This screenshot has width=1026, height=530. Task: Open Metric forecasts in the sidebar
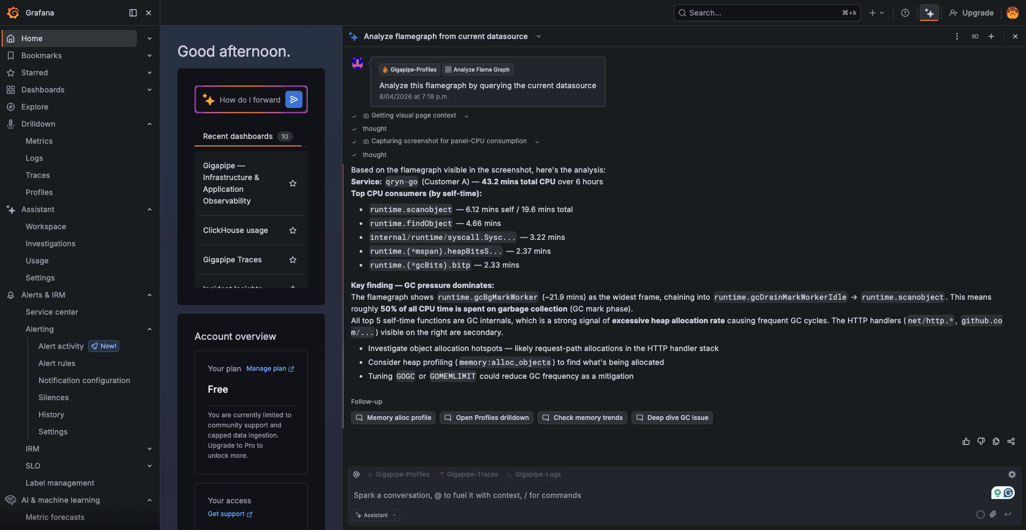[55, 517]
